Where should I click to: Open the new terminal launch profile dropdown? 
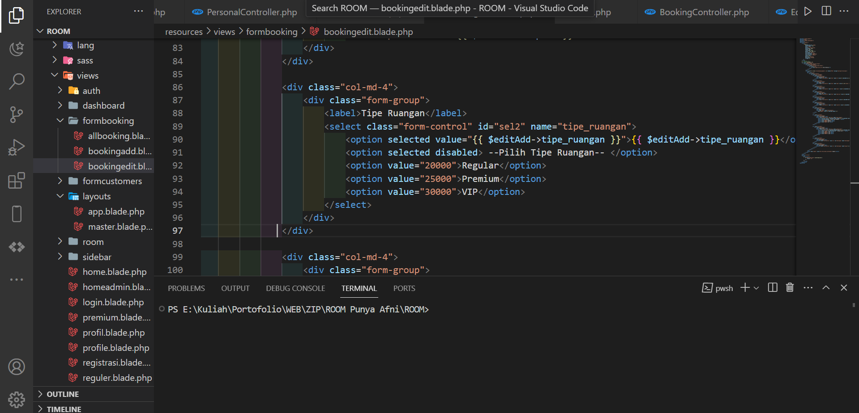click(x=756, y=288)
